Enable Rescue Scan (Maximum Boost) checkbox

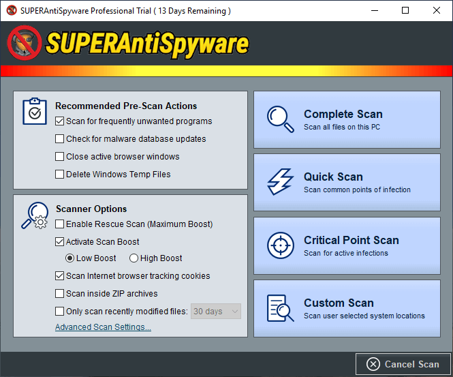(59, 224)
